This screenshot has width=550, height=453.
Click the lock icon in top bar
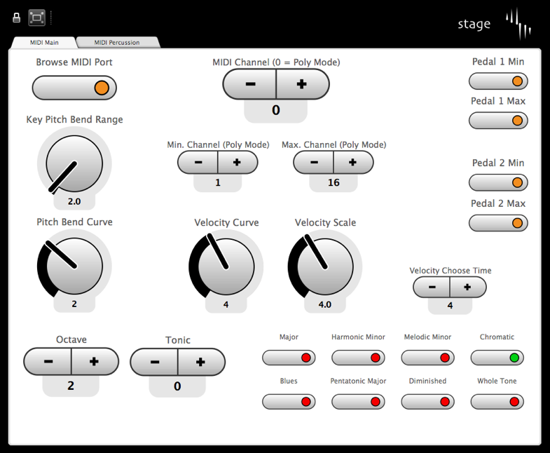pyautogui.click(x=17, y=18)
